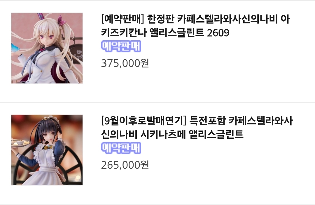This screenshot has height=205, width=315.
Task: Click 카페스텔라와사신의나비 in the first title
Action: (227, 19)
